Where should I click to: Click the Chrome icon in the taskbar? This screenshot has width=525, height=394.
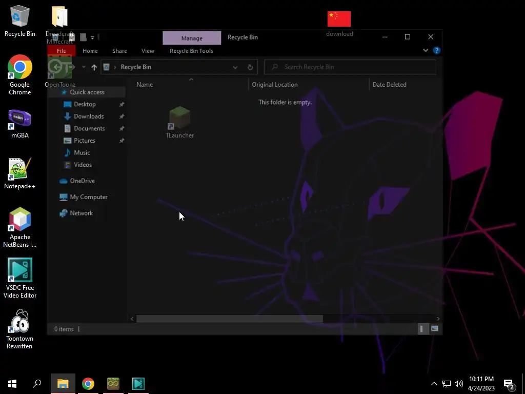(88, 384)
